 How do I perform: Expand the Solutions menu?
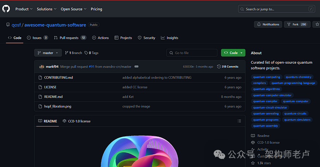tap(46, 9)
